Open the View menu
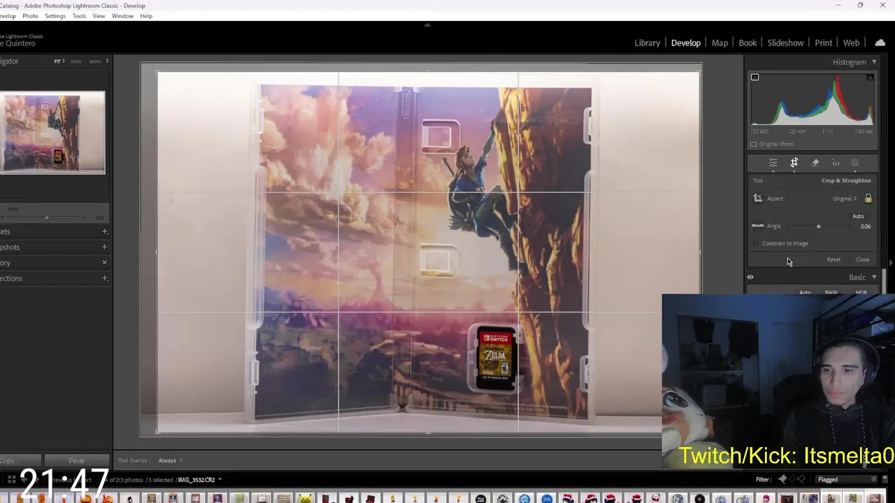Screen dimensions: 895x503 pyautogui.click(x=99, y=15)
